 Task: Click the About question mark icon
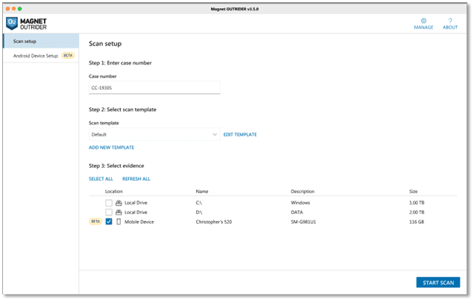[450, 22]
